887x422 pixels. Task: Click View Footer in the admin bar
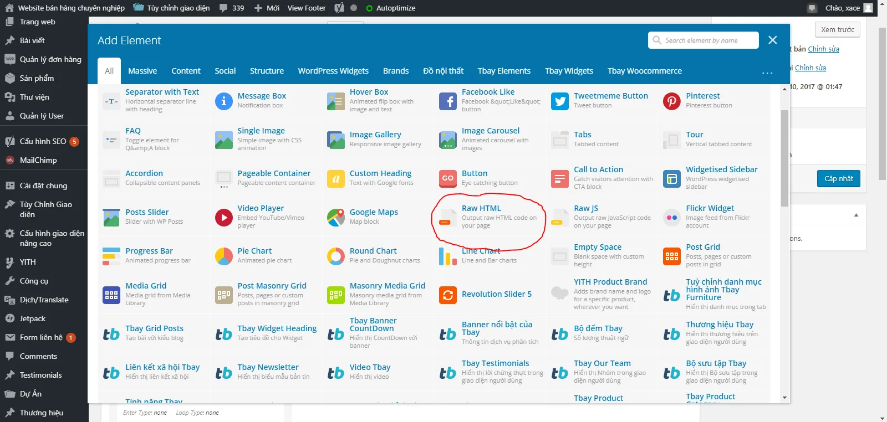[307, 8]
